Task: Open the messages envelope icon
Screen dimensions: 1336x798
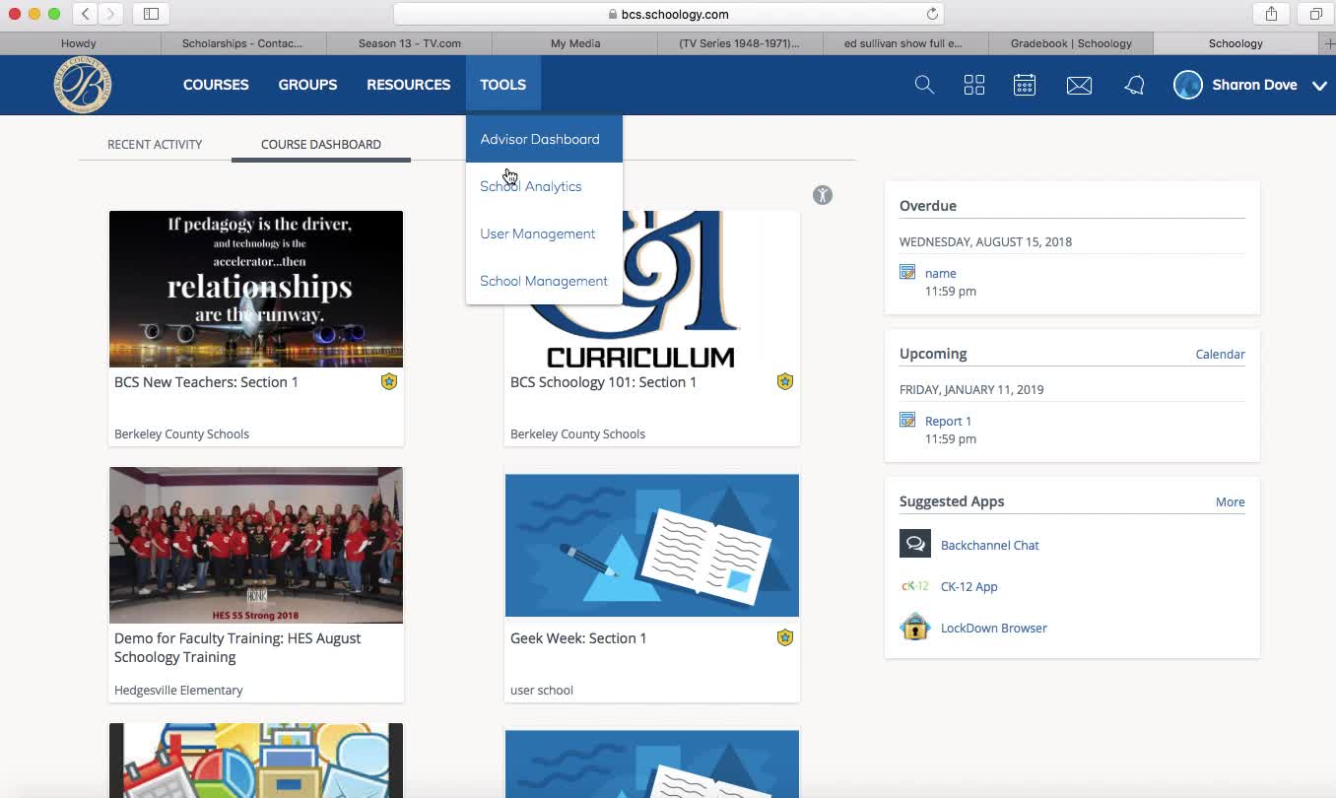Action: tap(1079, 86)
